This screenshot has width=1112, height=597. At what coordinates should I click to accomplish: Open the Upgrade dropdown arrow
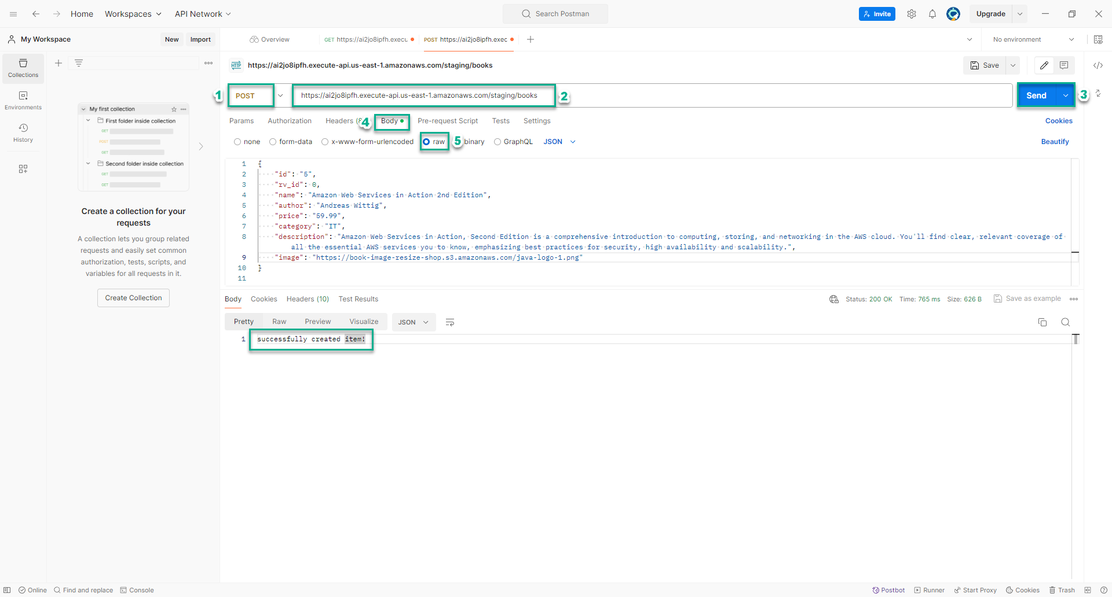click(1020, 14)
